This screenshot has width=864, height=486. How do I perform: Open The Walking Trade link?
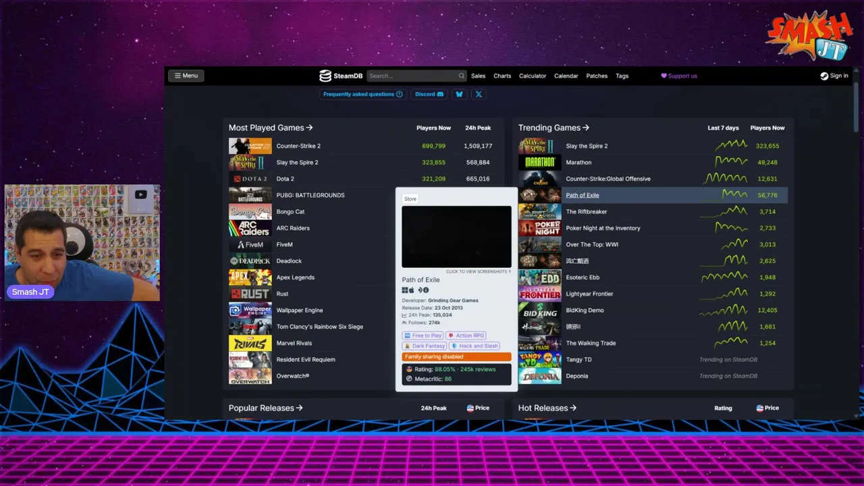591,343
